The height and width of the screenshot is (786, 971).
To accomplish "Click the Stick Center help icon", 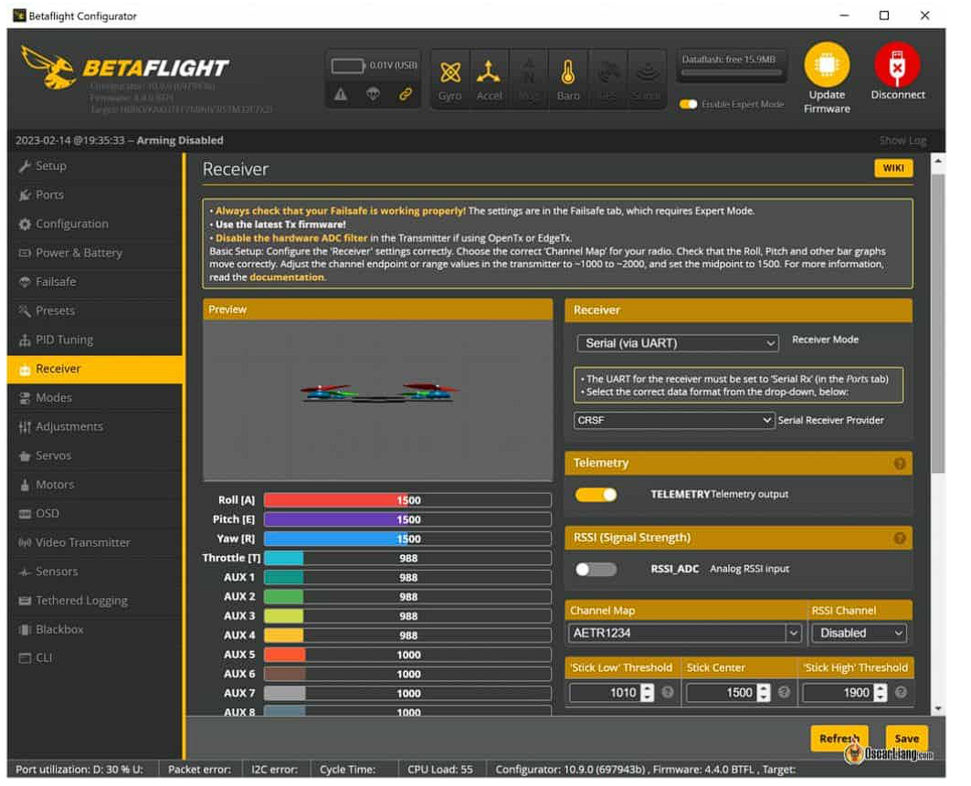I will click(x=784, y=693).
